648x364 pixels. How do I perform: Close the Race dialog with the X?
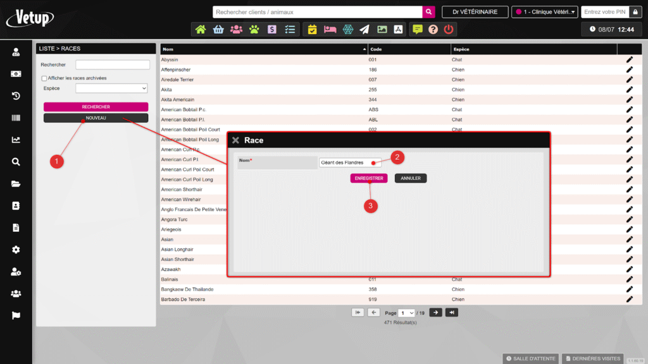click(235, 140)
